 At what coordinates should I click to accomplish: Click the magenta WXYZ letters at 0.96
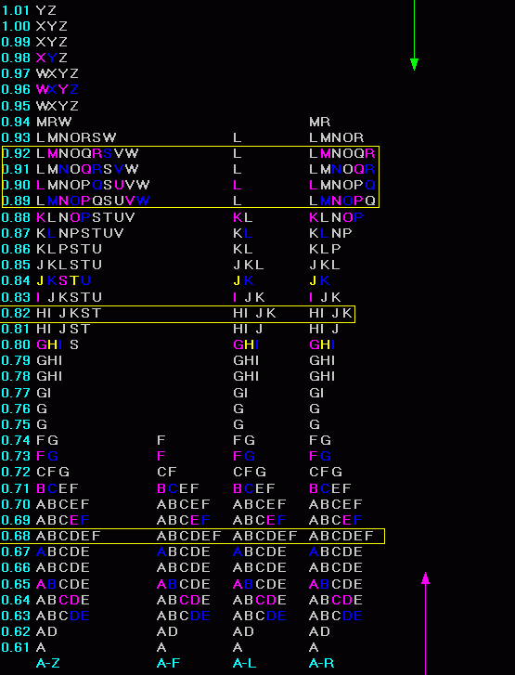point(58,89)
